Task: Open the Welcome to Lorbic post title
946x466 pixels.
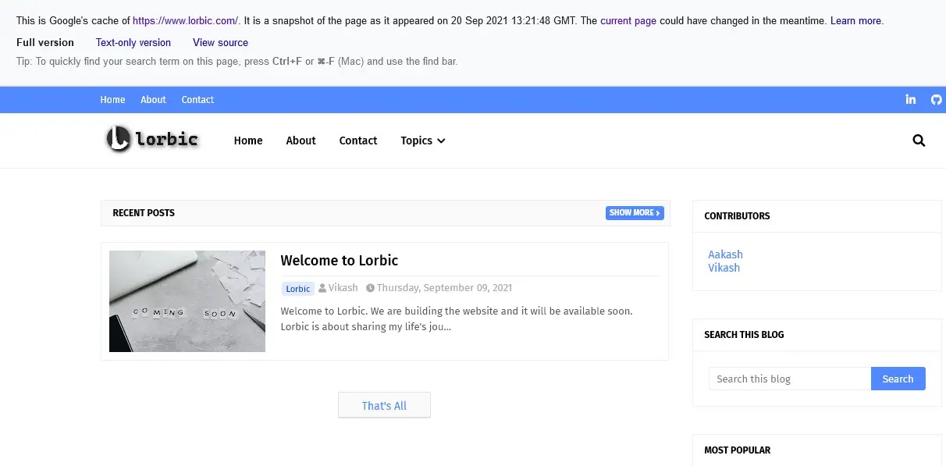Action: click(x=340, y=261)
